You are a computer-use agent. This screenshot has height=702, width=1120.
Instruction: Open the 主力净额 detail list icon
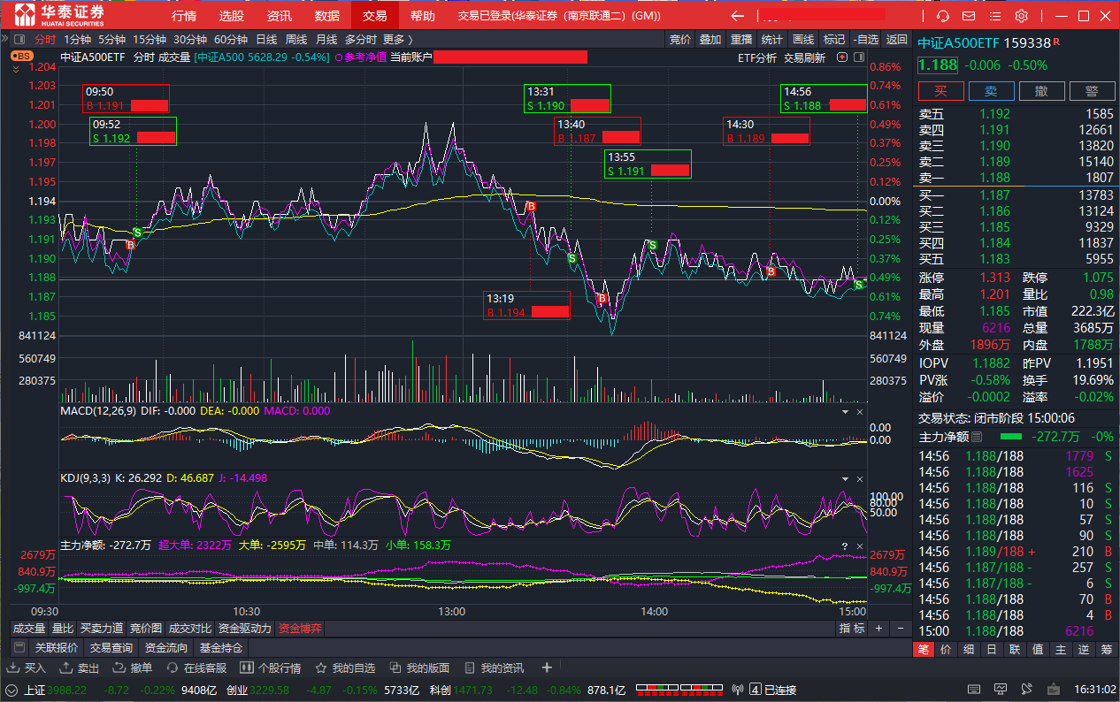pyautogui.click(x=977, y=437)
